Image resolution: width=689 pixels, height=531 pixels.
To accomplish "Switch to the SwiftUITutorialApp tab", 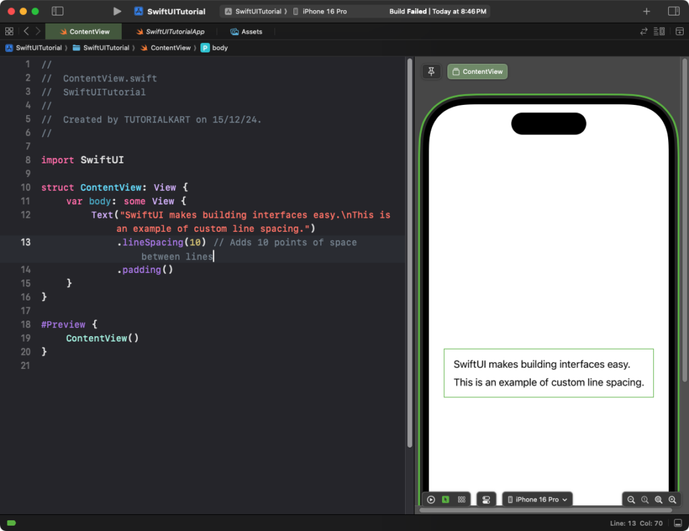I will 170,32.
